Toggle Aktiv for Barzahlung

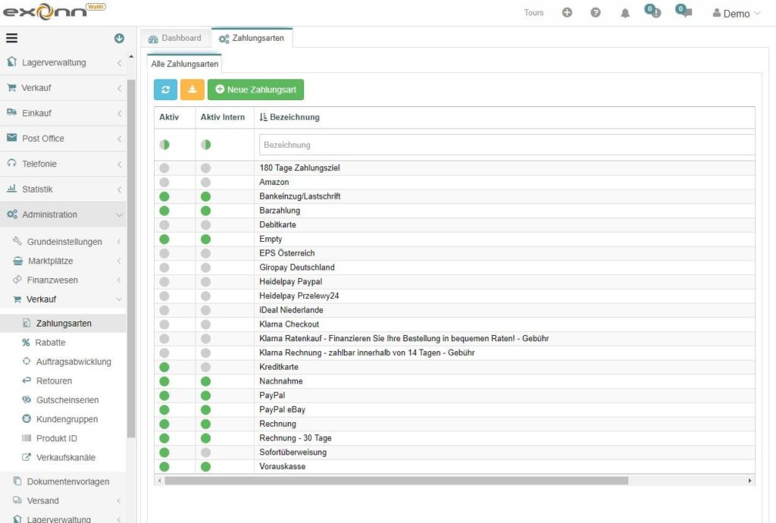pyautogui.click(x=164, y=211)
